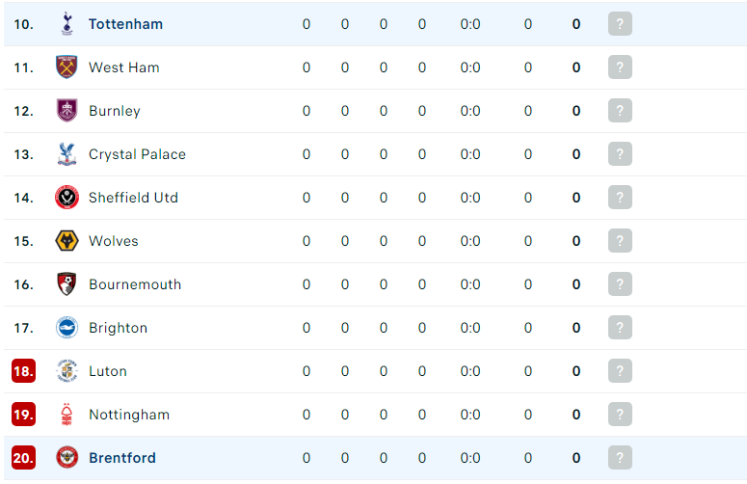Screen dimensions: 747x484
Task: Click the Sheffield Utd badge icon
Action: pyautogui.click(x=67, y=198)
